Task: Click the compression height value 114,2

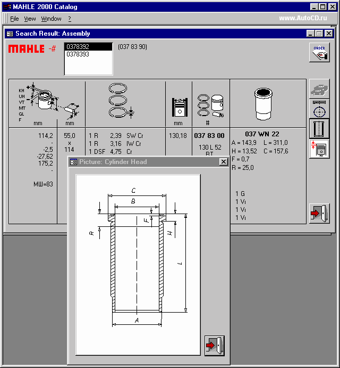Action: pos(46,136)
